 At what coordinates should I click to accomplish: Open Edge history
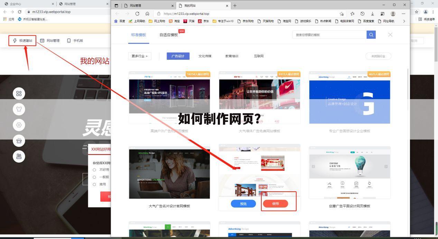coord(362,14)
